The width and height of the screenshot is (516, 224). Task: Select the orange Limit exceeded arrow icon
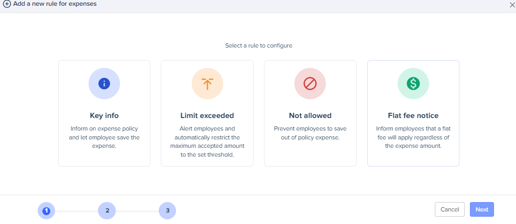(x=207, y=83)
